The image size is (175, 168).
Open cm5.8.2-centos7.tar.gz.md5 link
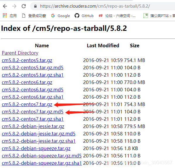click(32, 112)
